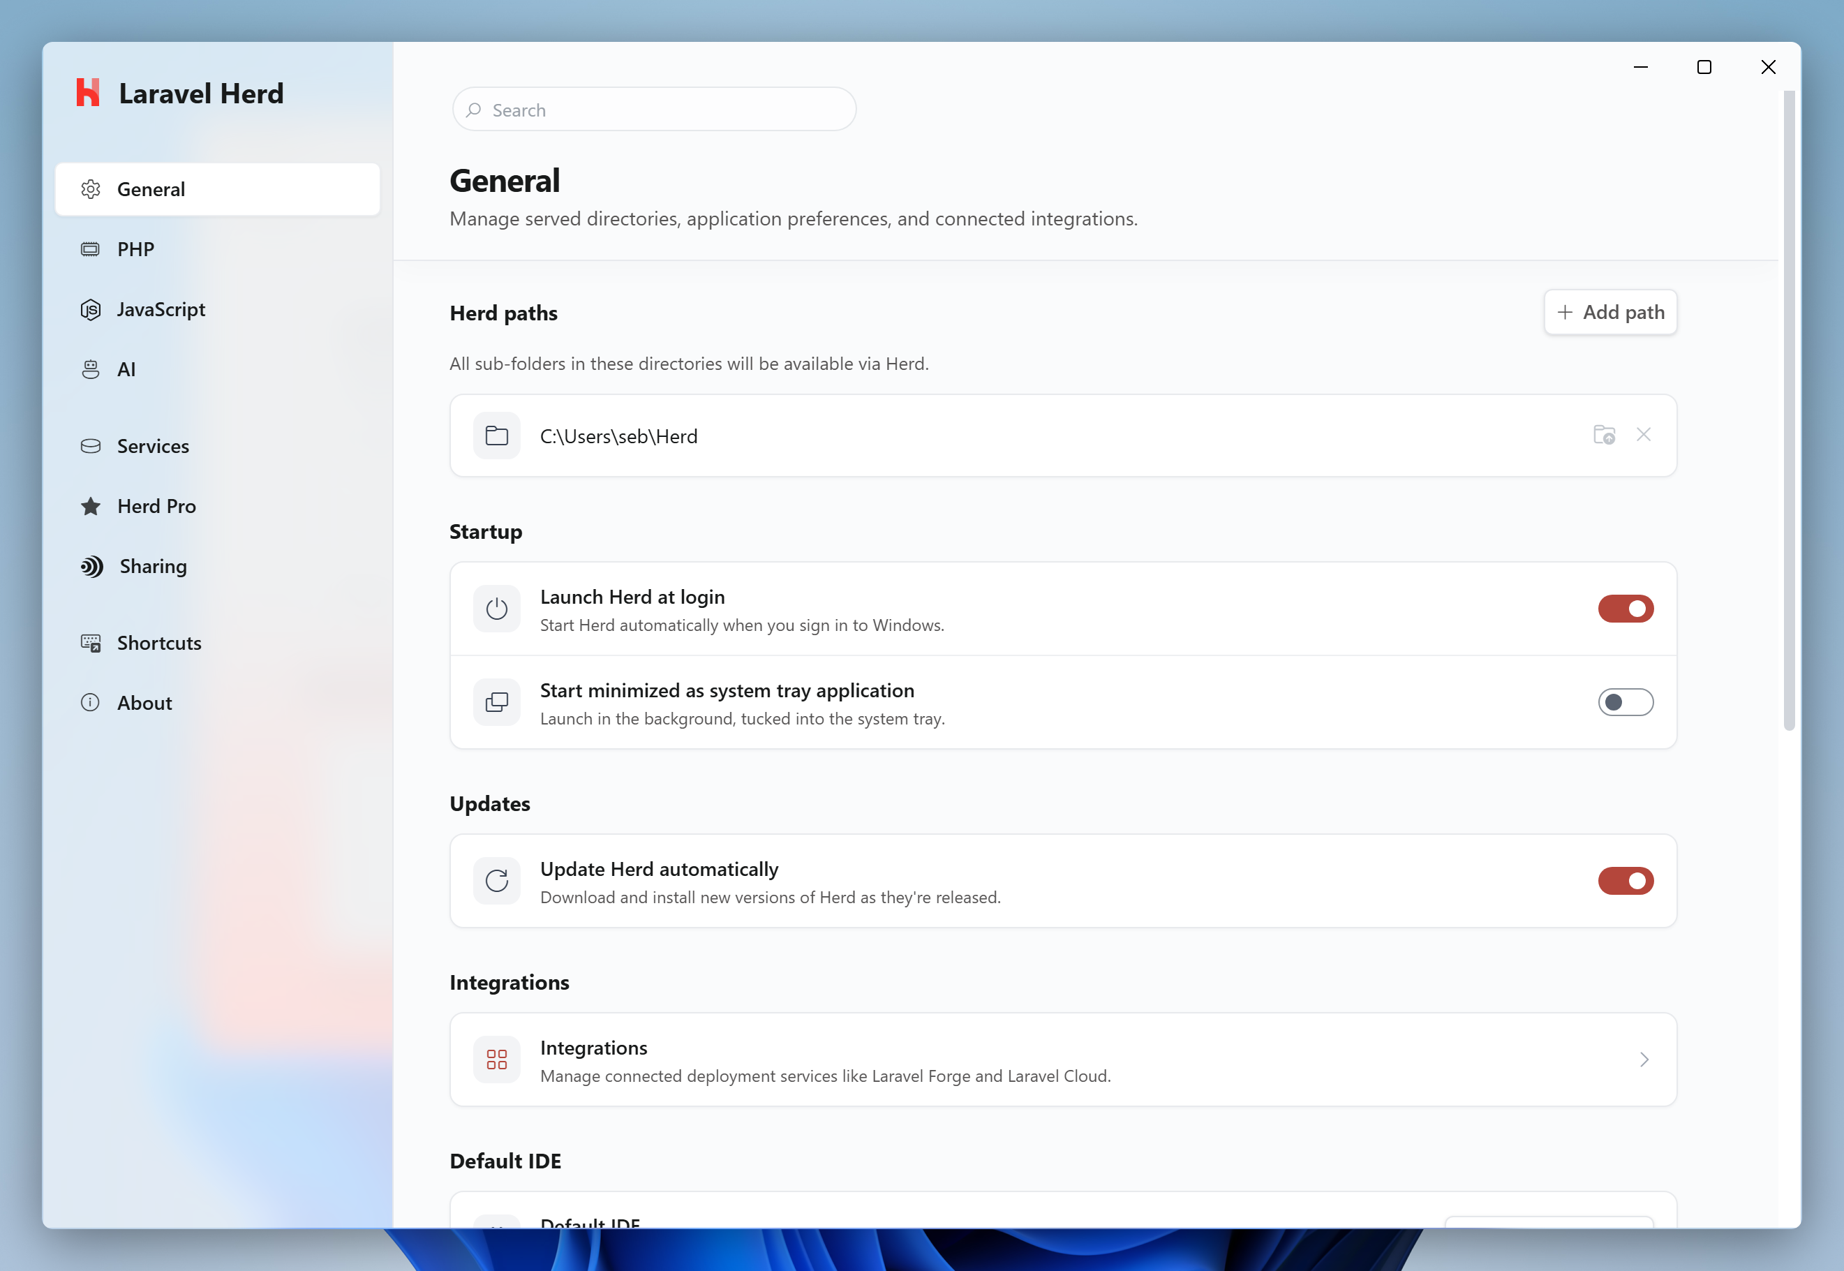This screenshot has height=1271, width=1844.
Task: Click the gear icon next to General
Action: click(91, 190)
